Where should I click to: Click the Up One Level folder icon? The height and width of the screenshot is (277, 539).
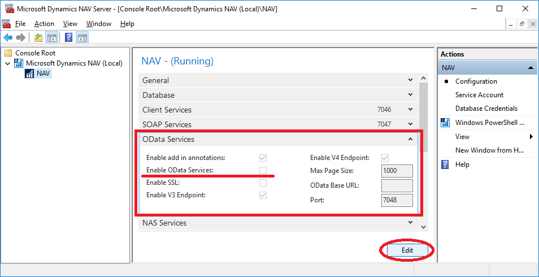38,37
